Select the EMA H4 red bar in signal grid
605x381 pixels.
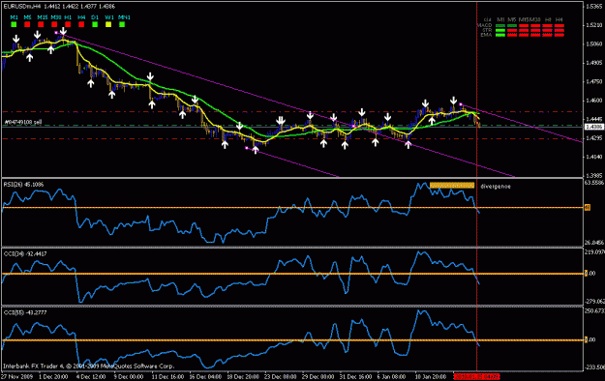tap(560, 35)
